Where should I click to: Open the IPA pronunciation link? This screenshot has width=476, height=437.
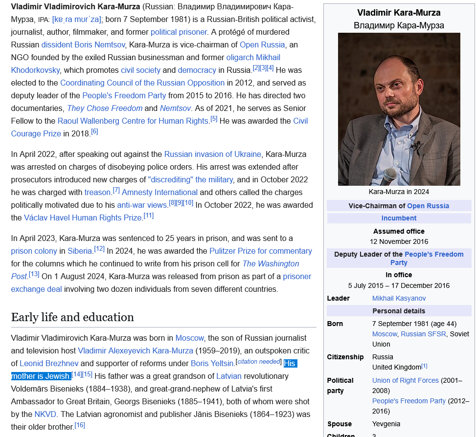[x=76, y=20]
